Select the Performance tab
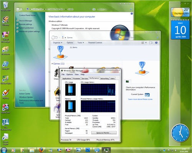Image resolution: width=192 pixels, height=153 pixels. click(x=94, y=78)
